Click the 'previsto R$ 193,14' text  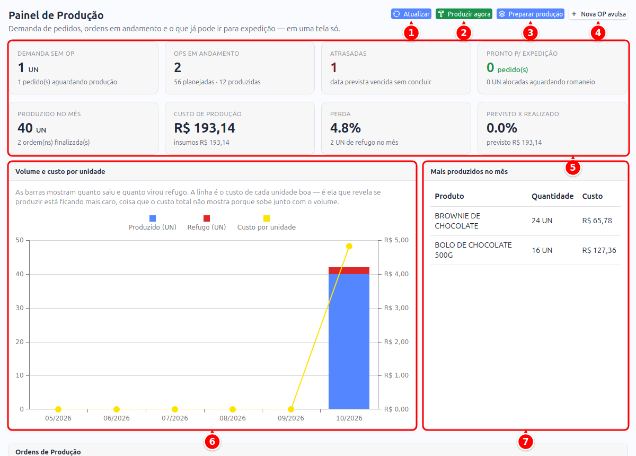(514, 143)
